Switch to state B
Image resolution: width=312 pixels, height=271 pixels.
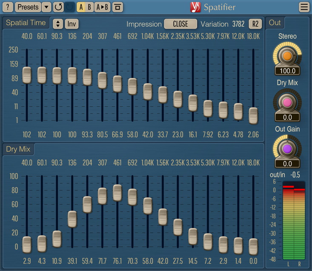89,7
